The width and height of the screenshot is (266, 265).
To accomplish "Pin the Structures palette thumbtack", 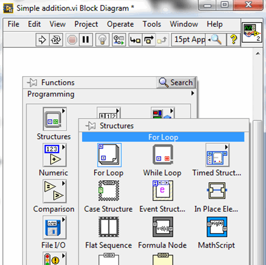I will tap(90, 126).
